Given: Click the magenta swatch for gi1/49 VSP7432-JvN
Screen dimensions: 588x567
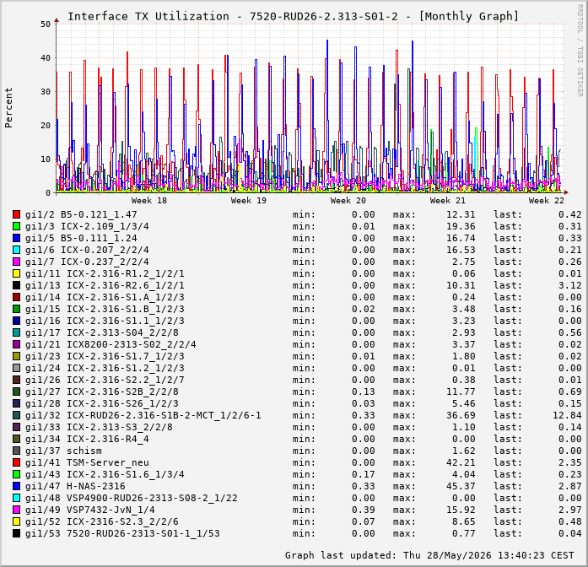Looking at the screenshot, I should [16, 510].
